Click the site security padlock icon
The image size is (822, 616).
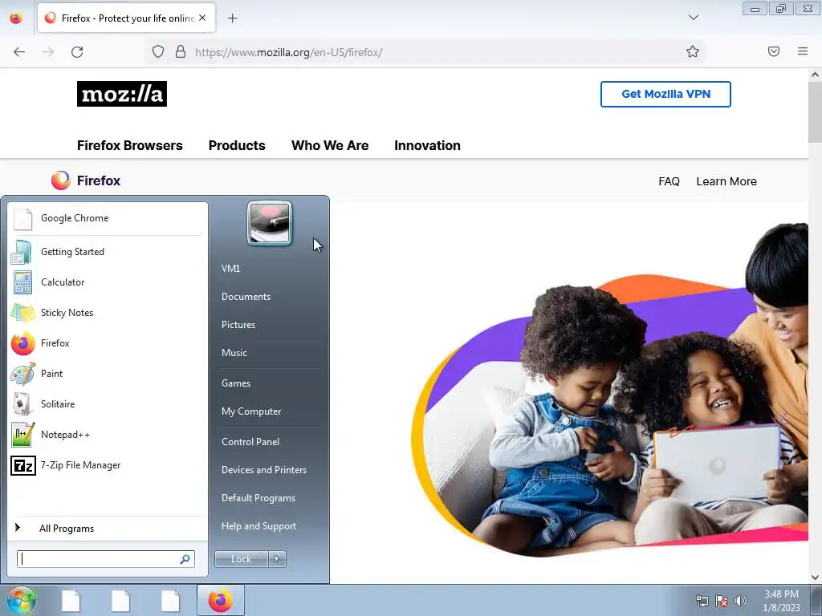tap(181, 52)
